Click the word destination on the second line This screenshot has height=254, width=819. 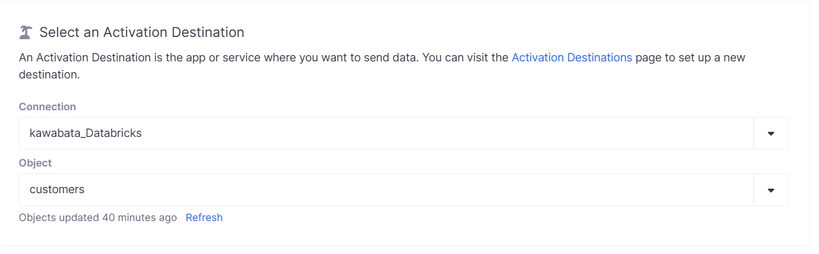pyautogui.click(x=48, y=75)
